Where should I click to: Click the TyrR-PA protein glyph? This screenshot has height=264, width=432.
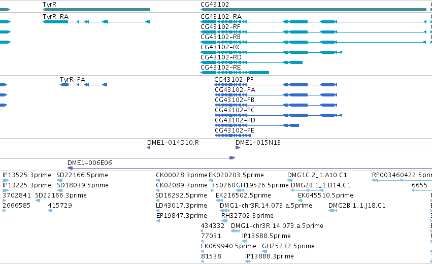[83, 85]
